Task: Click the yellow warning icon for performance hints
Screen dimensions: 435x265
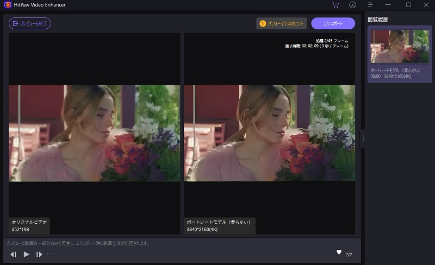Action: [263, 23]
